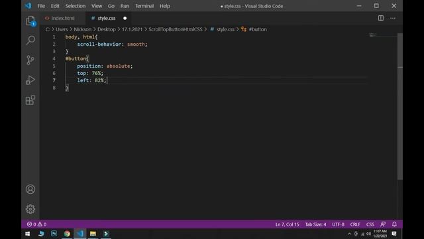424x239 pixels.
Task: Click the Desktop breadcrumb segment
Action: tap(106, 29)
